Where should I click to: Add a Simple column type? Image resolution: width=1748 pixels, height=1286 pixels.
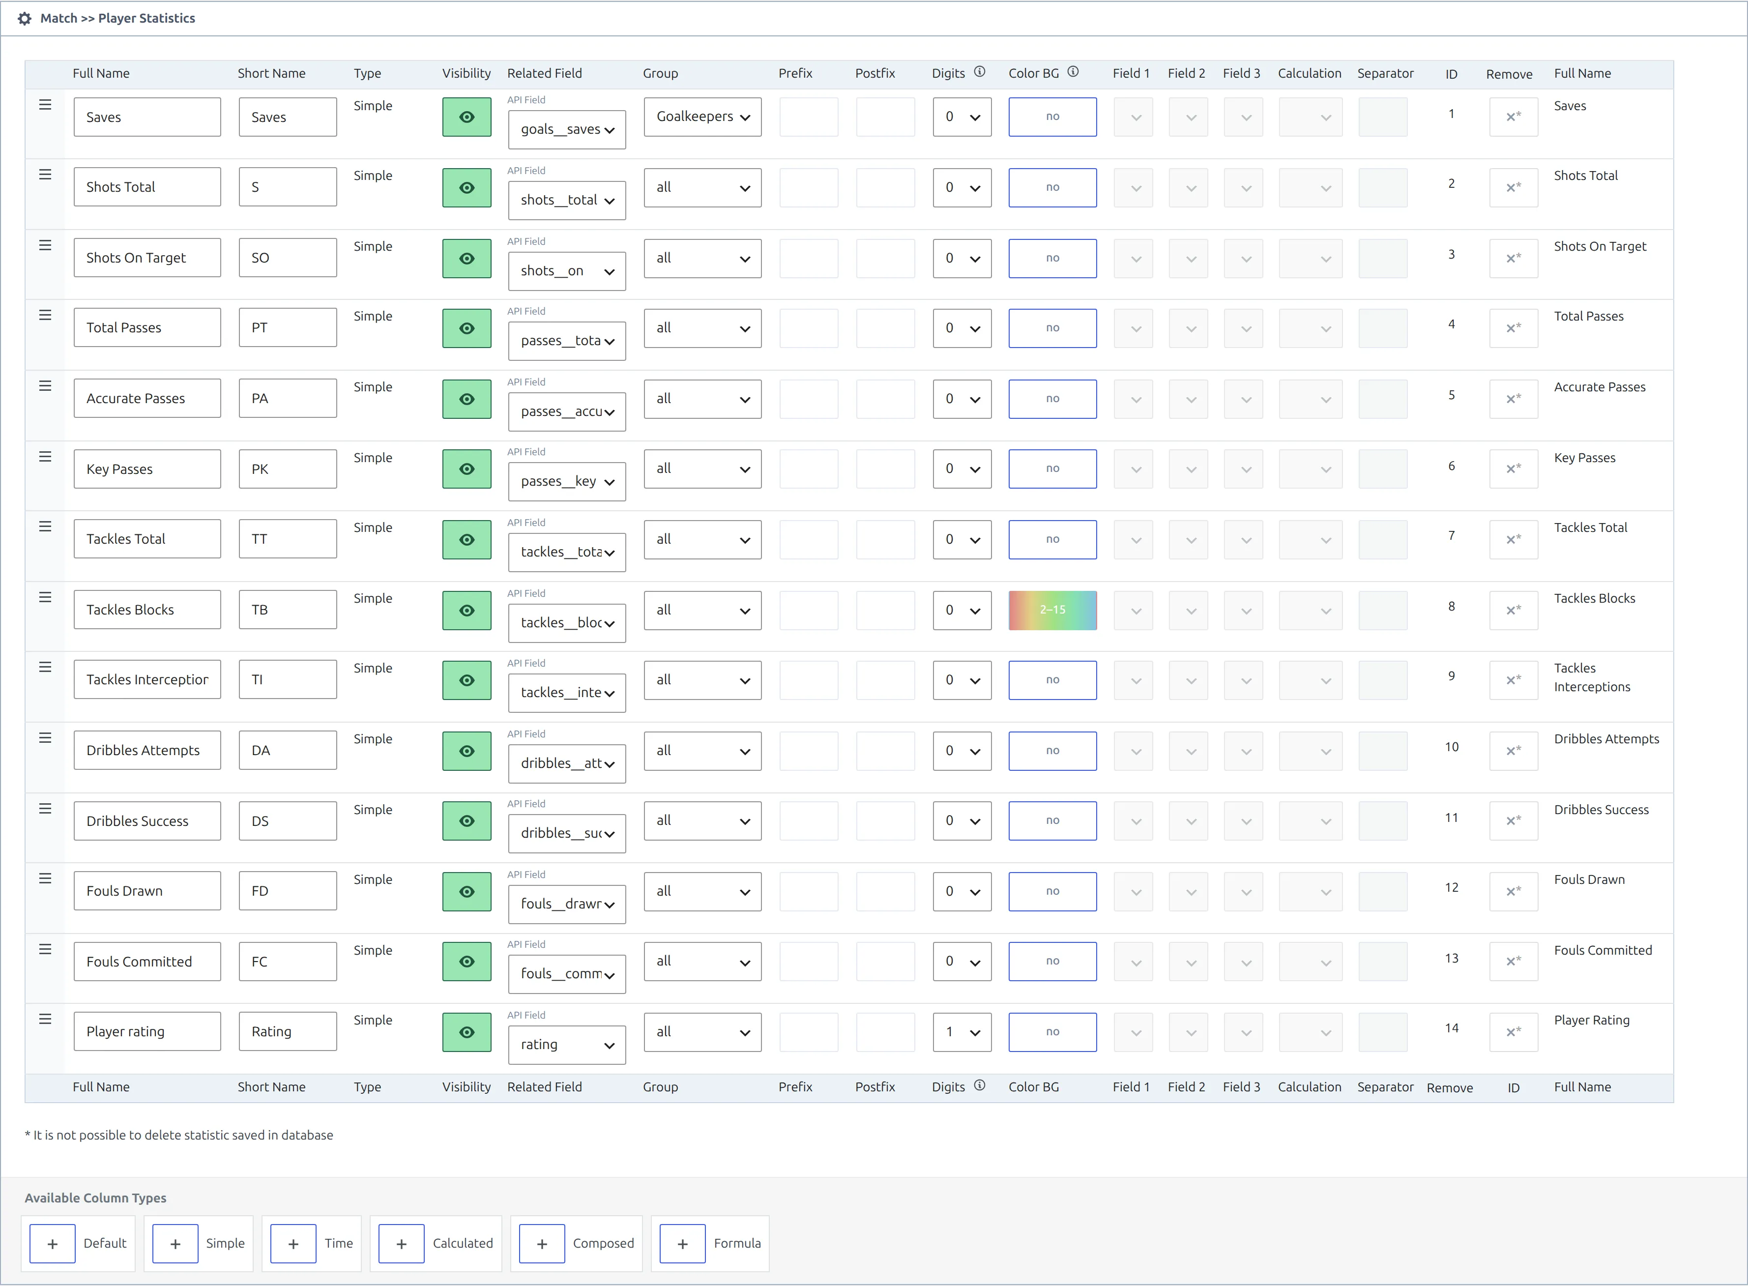175,1243
